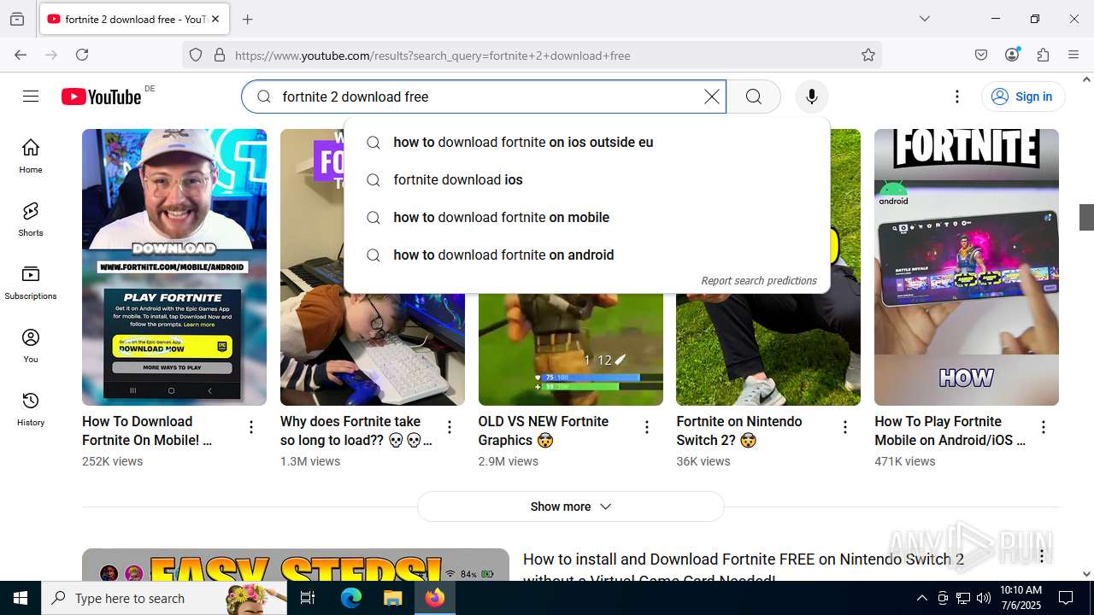This screenshot has width=1094, height=615.
Task: Select suggestion 'how to download fortnite on android'
Action: pos(586,255)
